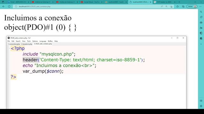This screenshot has width=204, height=114.
Task: Switch to the first YouTube Análise de Sistemas tab
Action: [43, 2]
